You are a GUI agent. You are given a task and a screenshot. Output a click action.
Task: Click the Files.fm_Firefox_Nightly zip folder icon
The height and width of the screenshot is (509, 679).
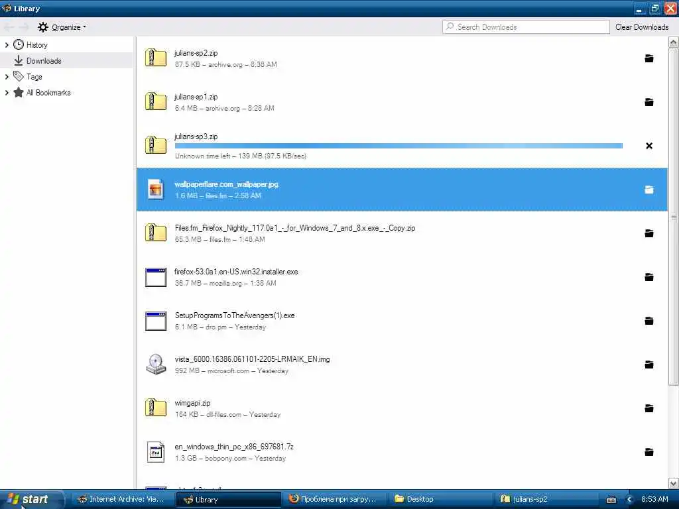pyautogui.click(x=155, y=233)
